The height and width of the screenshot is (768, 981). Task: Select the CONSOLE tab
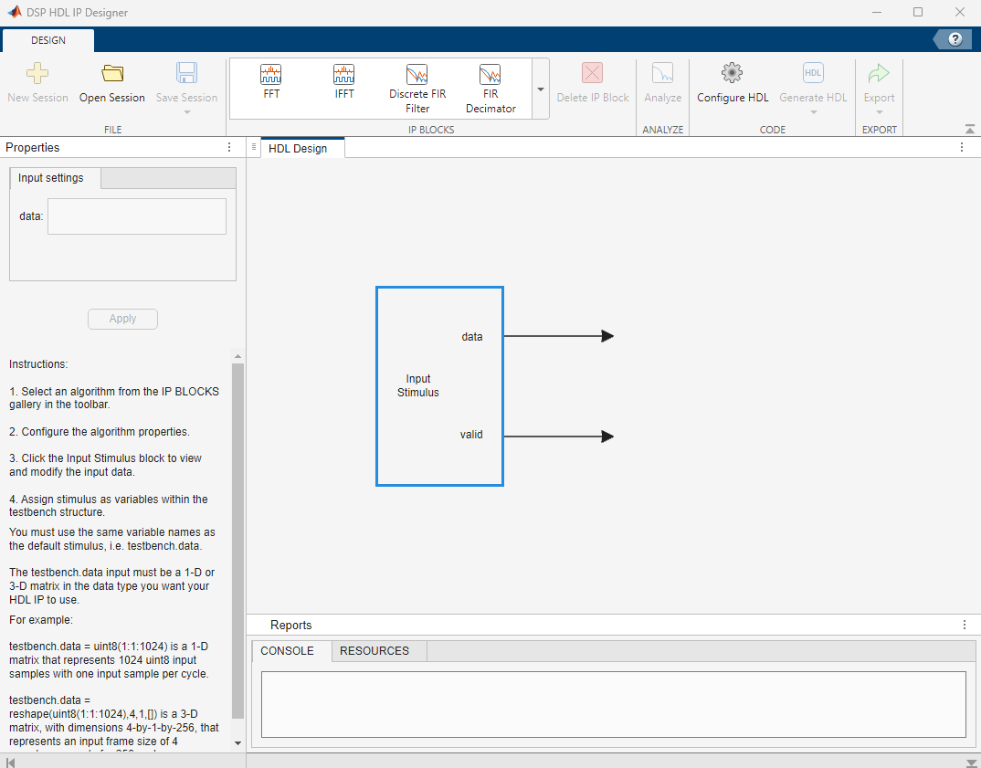click(x=288, y=651)
